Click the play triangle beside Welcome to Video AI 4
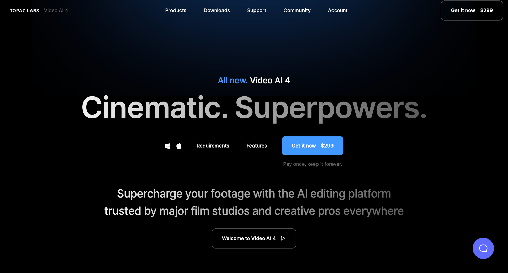The image size is (508, 273). tap(283, 238)
